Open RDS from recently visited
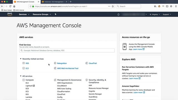 [x=27, y=63]
